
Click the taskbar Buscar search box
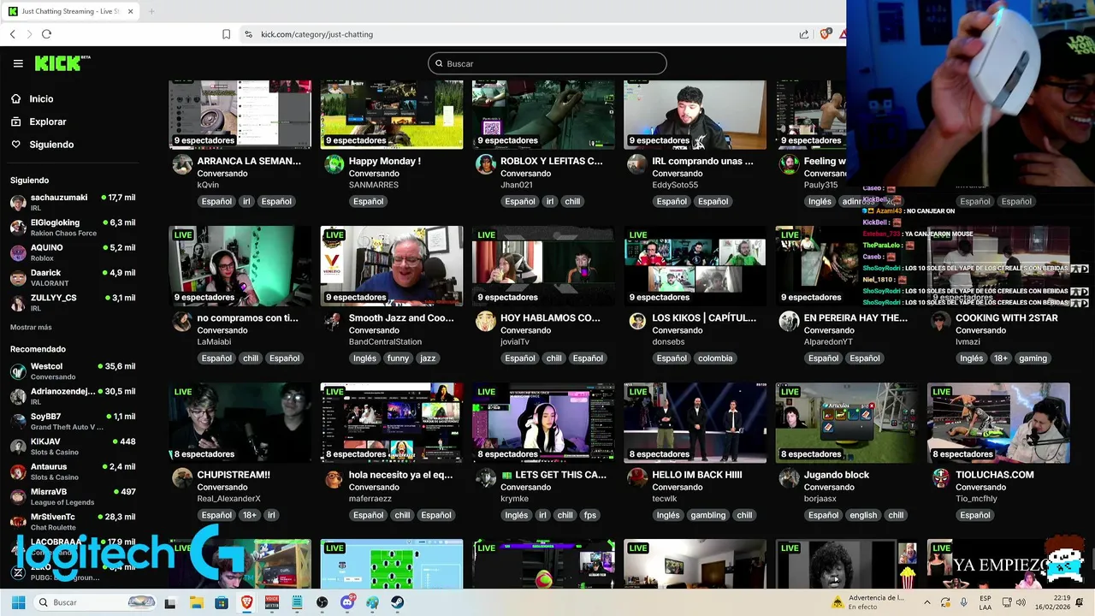(96, 602)
